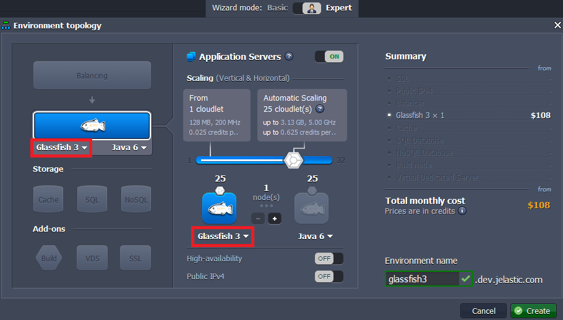Enable the Public IPv4 switch
563x320 pixels.
[x=329, y=276]
